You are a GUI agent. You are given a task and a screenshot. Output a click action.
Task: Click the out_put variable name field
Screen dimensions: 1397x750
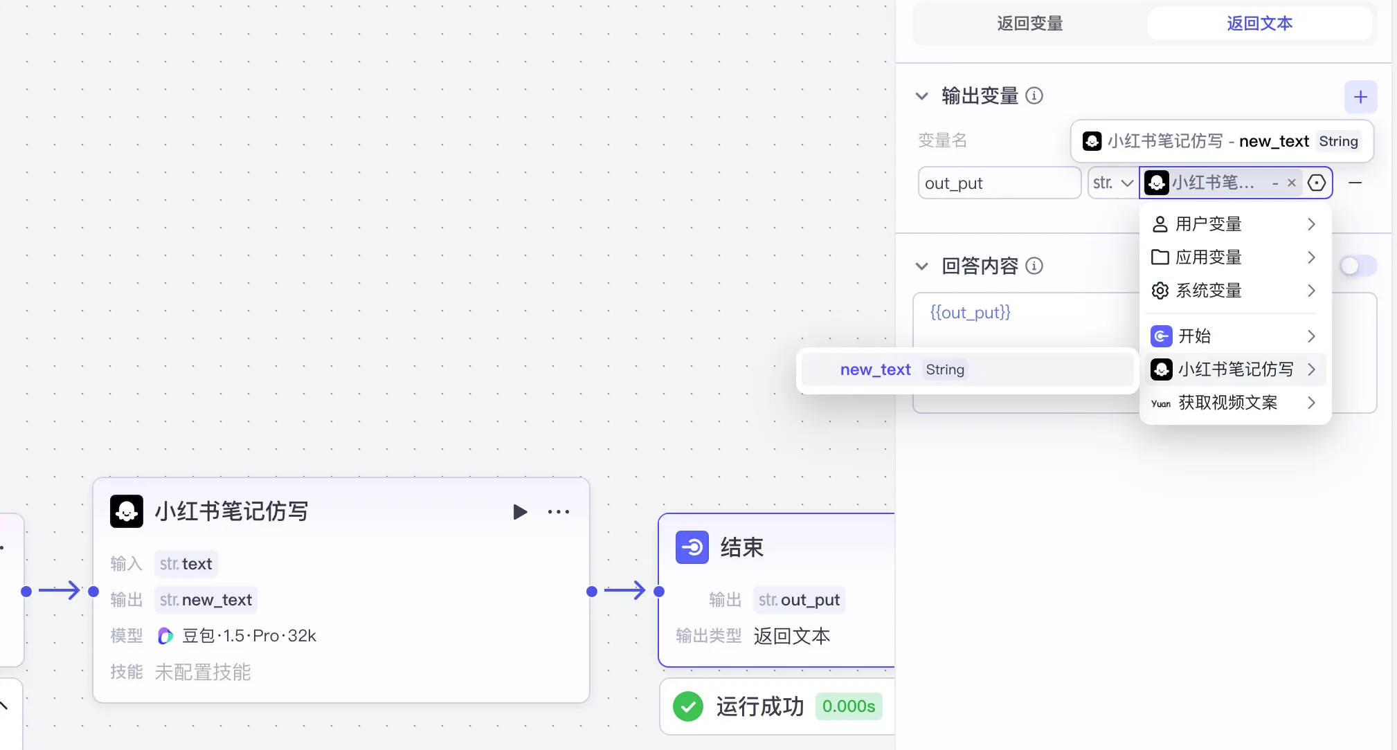click(x=998, y=183)
